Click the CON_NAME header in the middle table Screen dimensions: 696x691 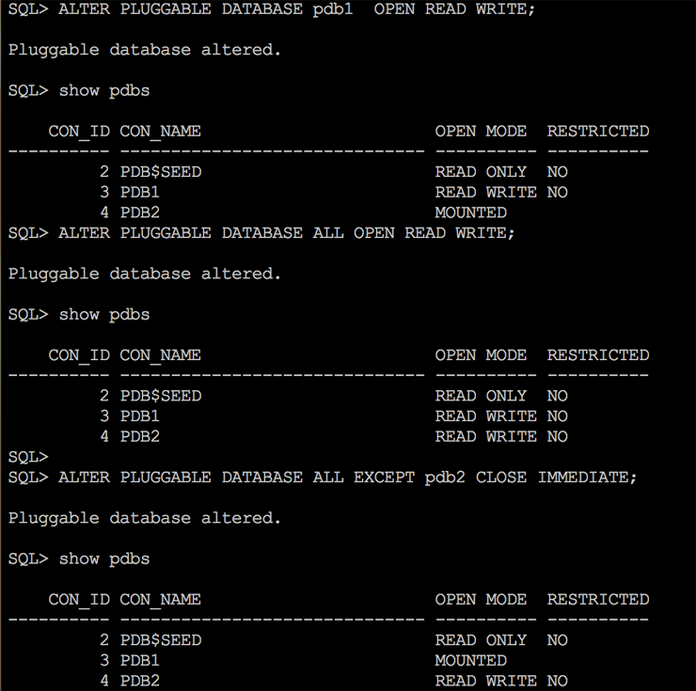point(160,355)
